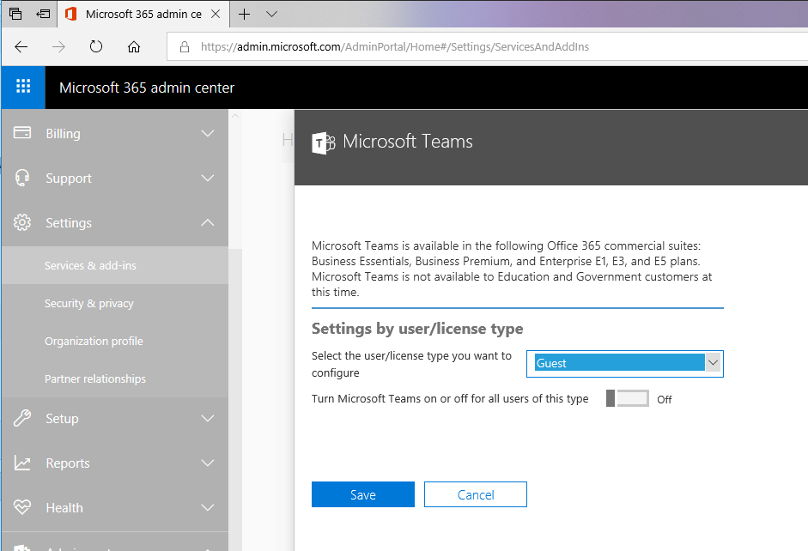Viewport: 808px width, 551px height.
Task: Expand the Support section chevron
Action: coord(208,179)
